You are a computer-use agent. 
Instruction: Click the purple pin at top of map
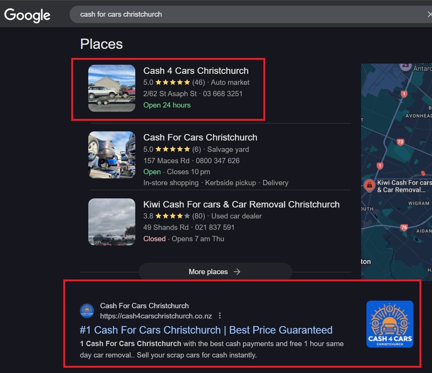405,66
